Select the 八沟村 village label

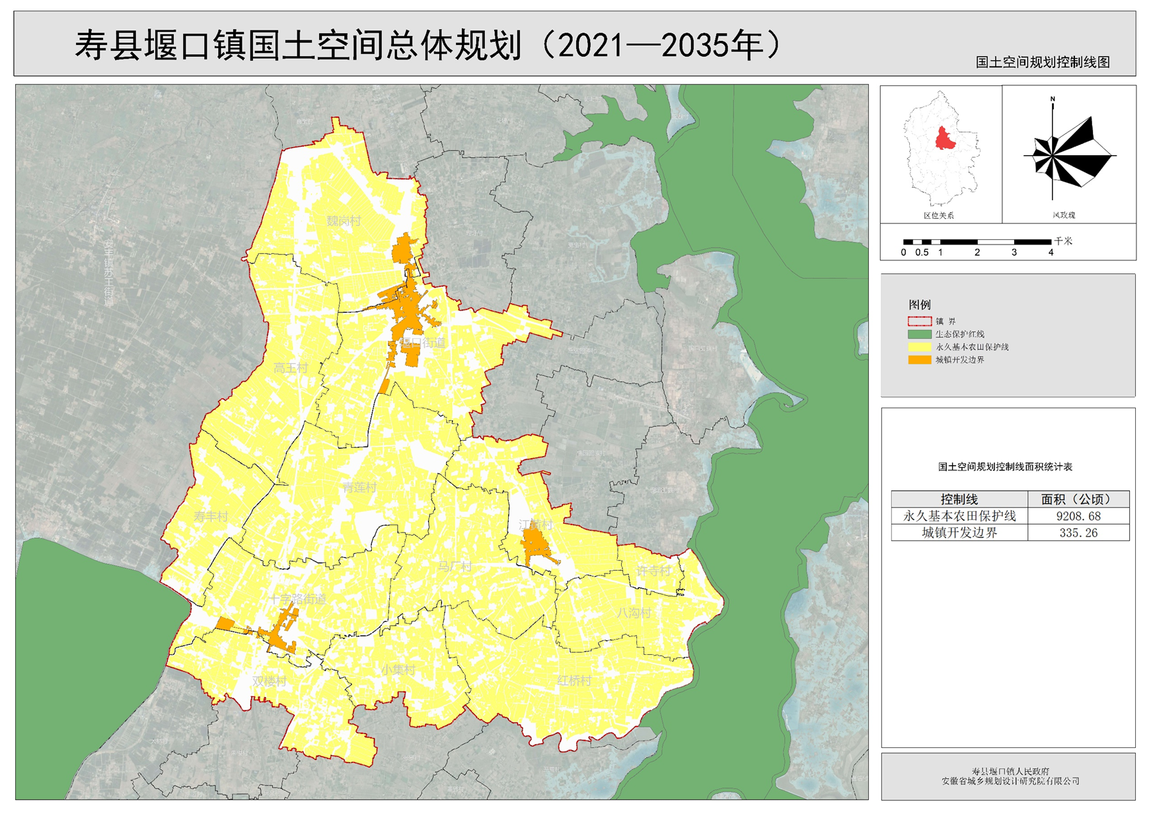click(634, 613)
